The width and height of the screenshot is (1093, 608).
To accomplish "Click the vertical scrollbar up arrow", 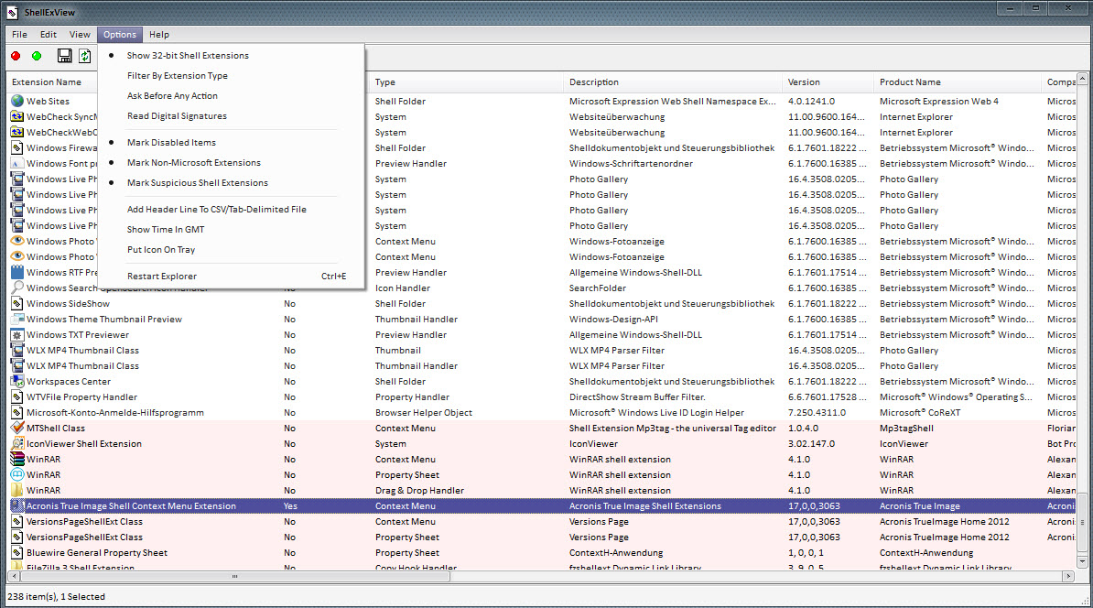I will (1083, 78).
